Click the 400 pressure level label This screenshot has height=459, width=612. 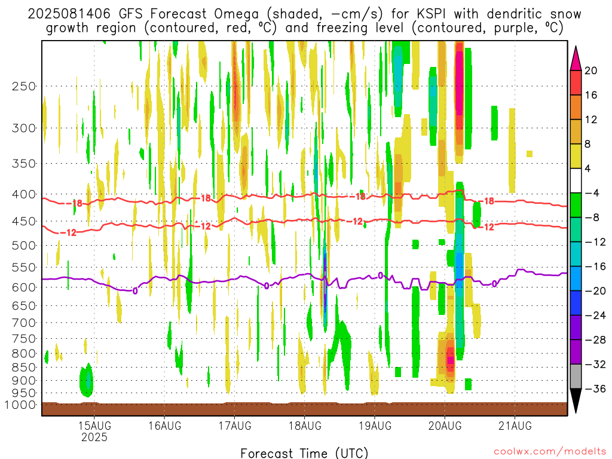[x=24, y=194]
